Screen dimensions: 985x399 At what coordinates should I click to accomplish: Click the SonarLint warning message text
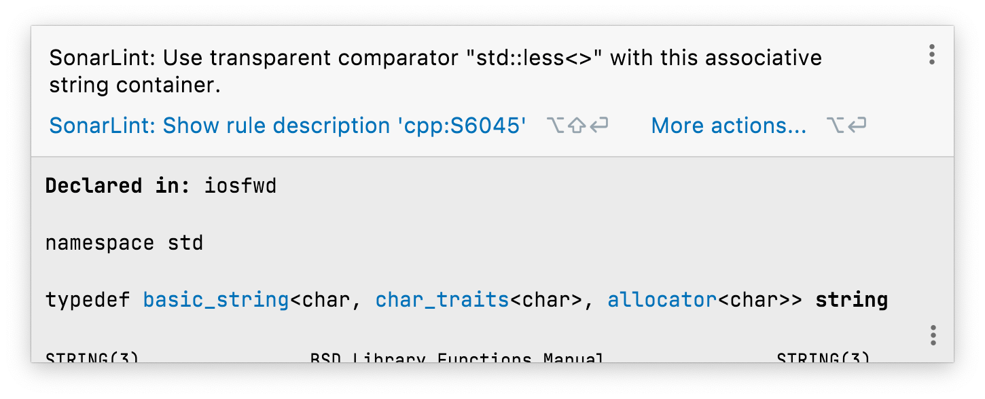point(435,71)
